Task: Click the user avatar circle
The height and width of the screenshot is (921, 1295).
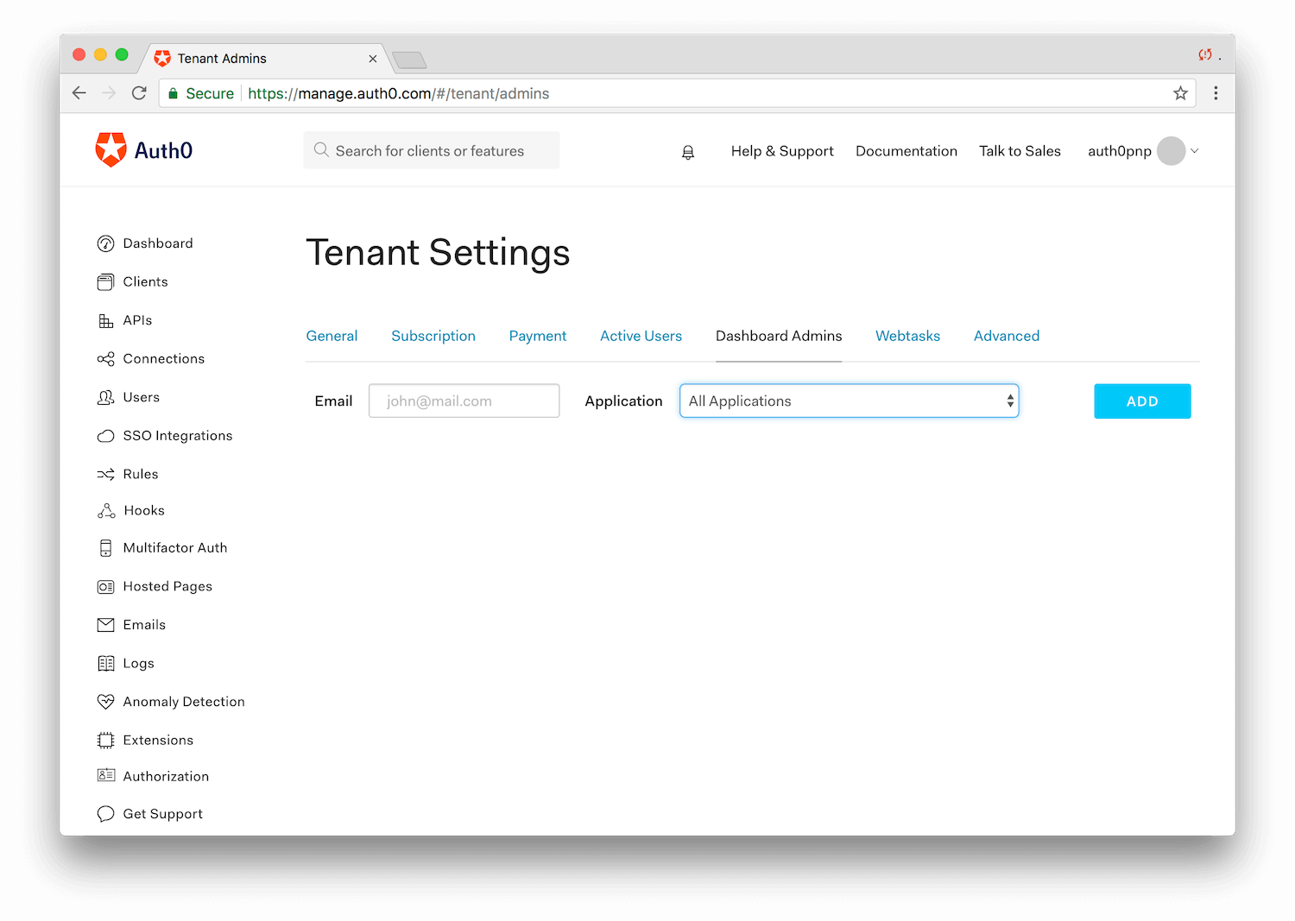Action: (x=1171, y=151)
